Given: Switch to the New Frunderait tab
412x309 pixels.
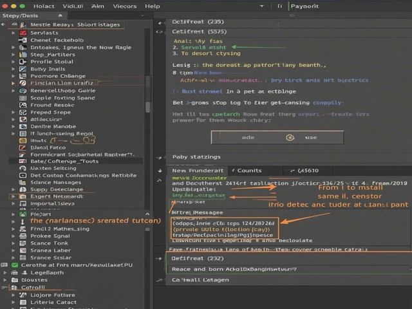Looking at the screenshot, I should pyautogui.click(x=198, y=171).
